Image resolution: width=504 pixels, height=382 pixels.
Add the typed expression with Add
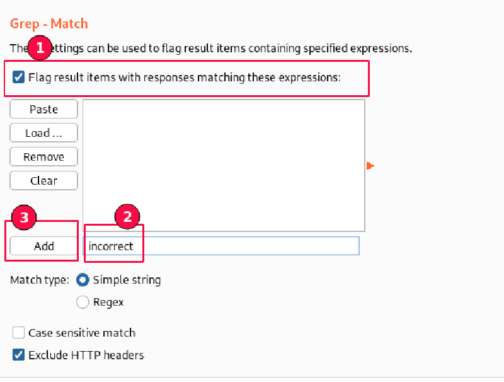pos(44,246)
